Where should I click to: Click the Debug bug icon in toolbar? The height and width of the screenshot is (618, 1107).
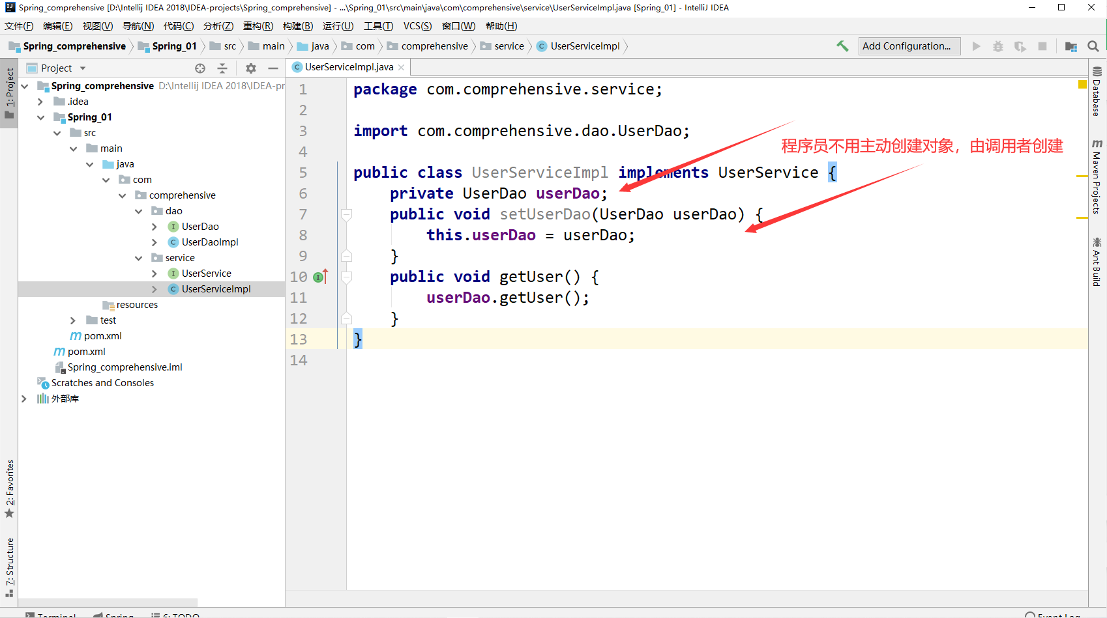(x=998, y=46)
